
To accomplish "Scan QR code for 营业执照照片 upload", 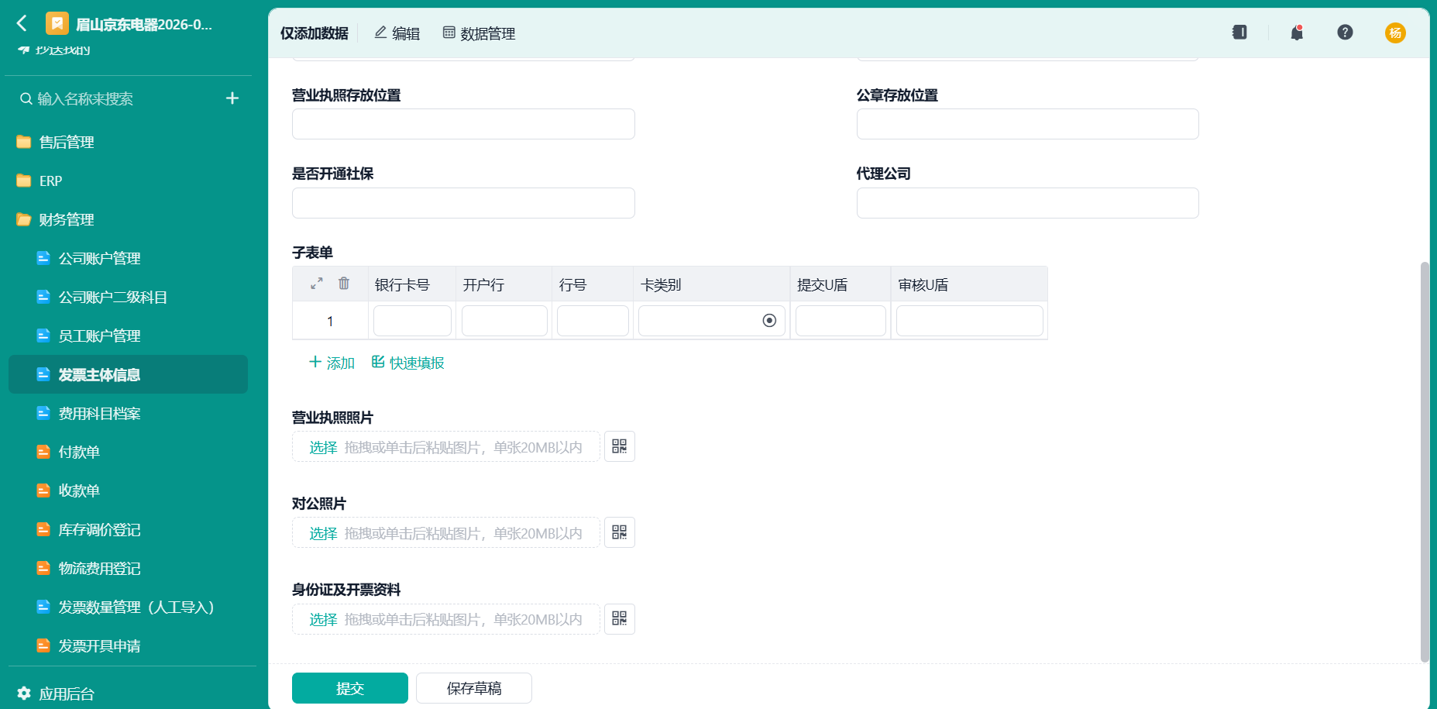I will [x=619, y=446].
